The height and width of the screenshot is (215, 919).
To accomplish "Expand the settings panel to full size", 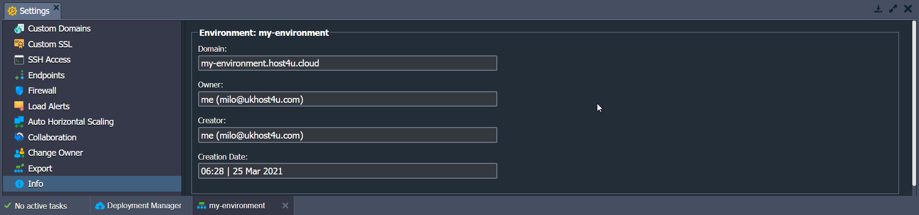I will coord(893,9).
